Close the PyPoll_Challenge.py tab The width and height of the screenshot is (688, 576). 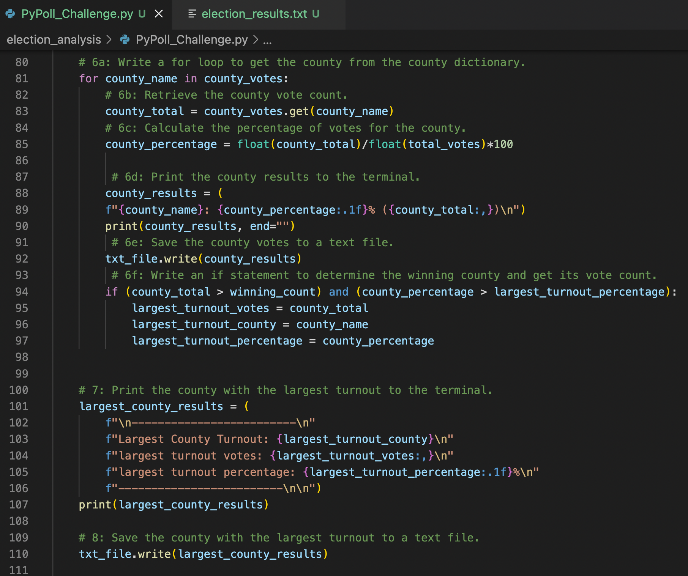pos(159,14)
